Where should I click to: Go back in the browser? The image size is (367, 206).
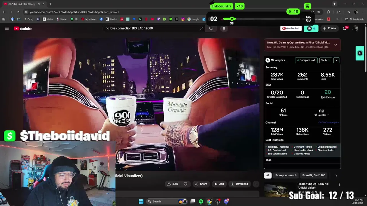click(4, 12)
